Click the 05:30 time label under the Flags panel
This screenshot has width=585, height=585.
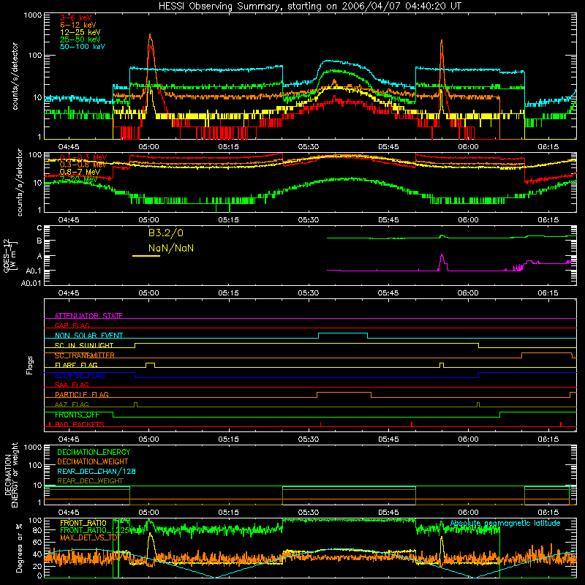[308, 439]
